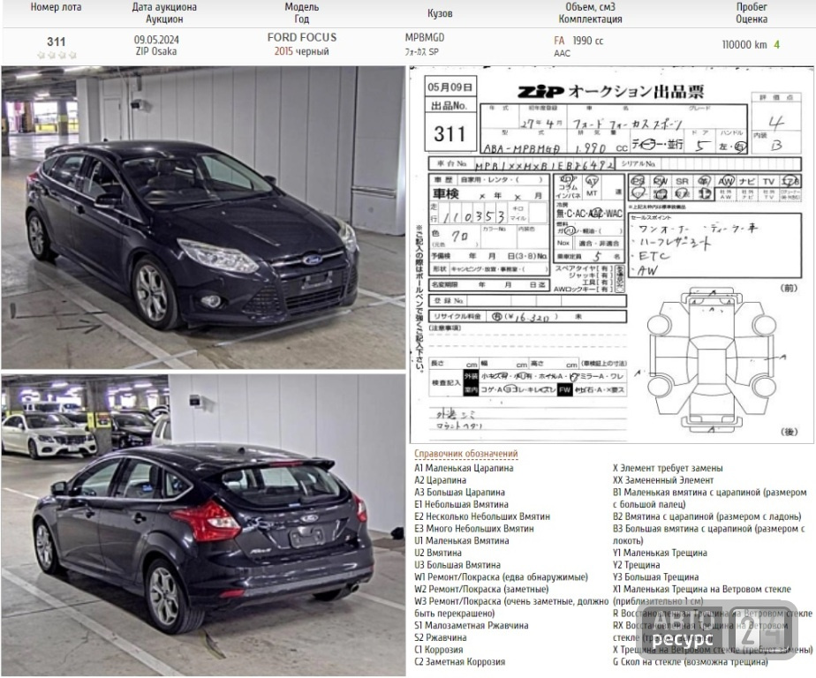Screen dimensions: 816x678
Task: Click legend entry Y2 Трещина
Action: (636, 565)
